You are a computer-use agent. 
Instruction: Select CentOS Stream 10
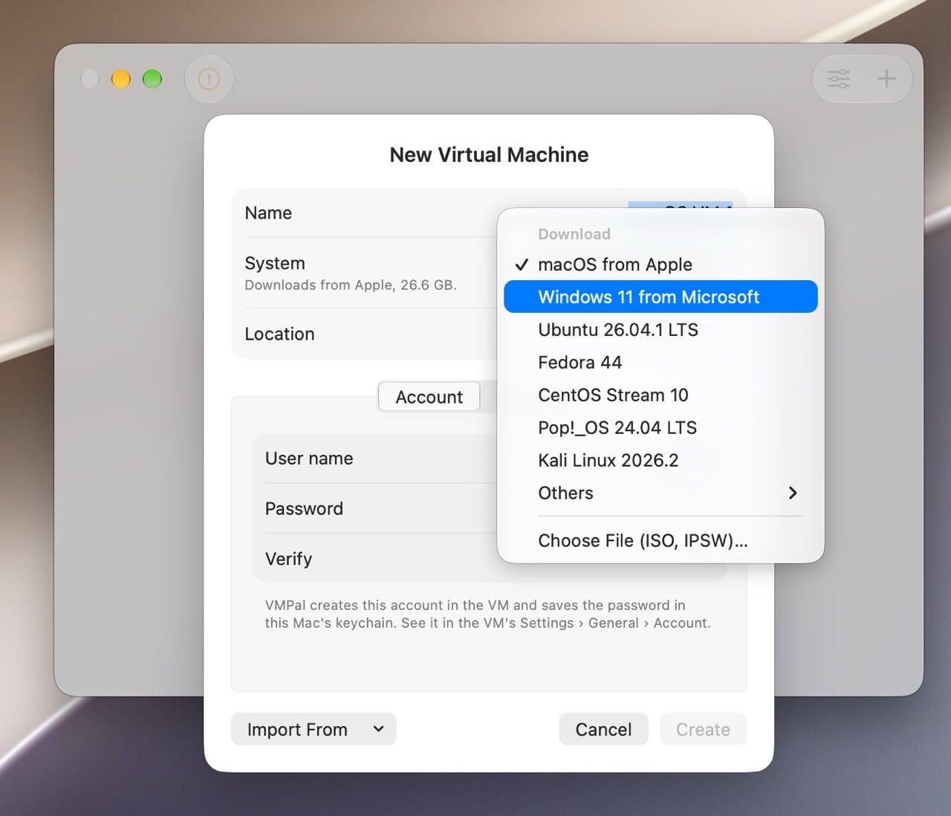point(660,395)
